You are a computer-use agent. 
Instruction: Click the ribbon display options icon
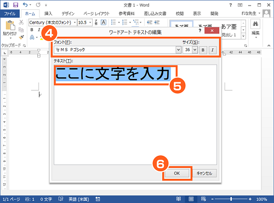[240, 5]
